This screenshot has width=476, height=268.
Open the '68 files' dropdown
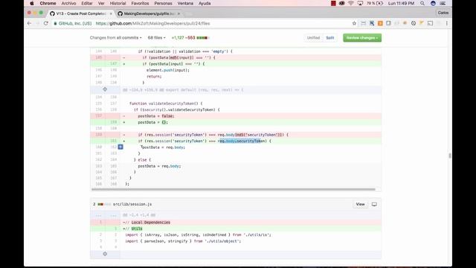point(157,38)
